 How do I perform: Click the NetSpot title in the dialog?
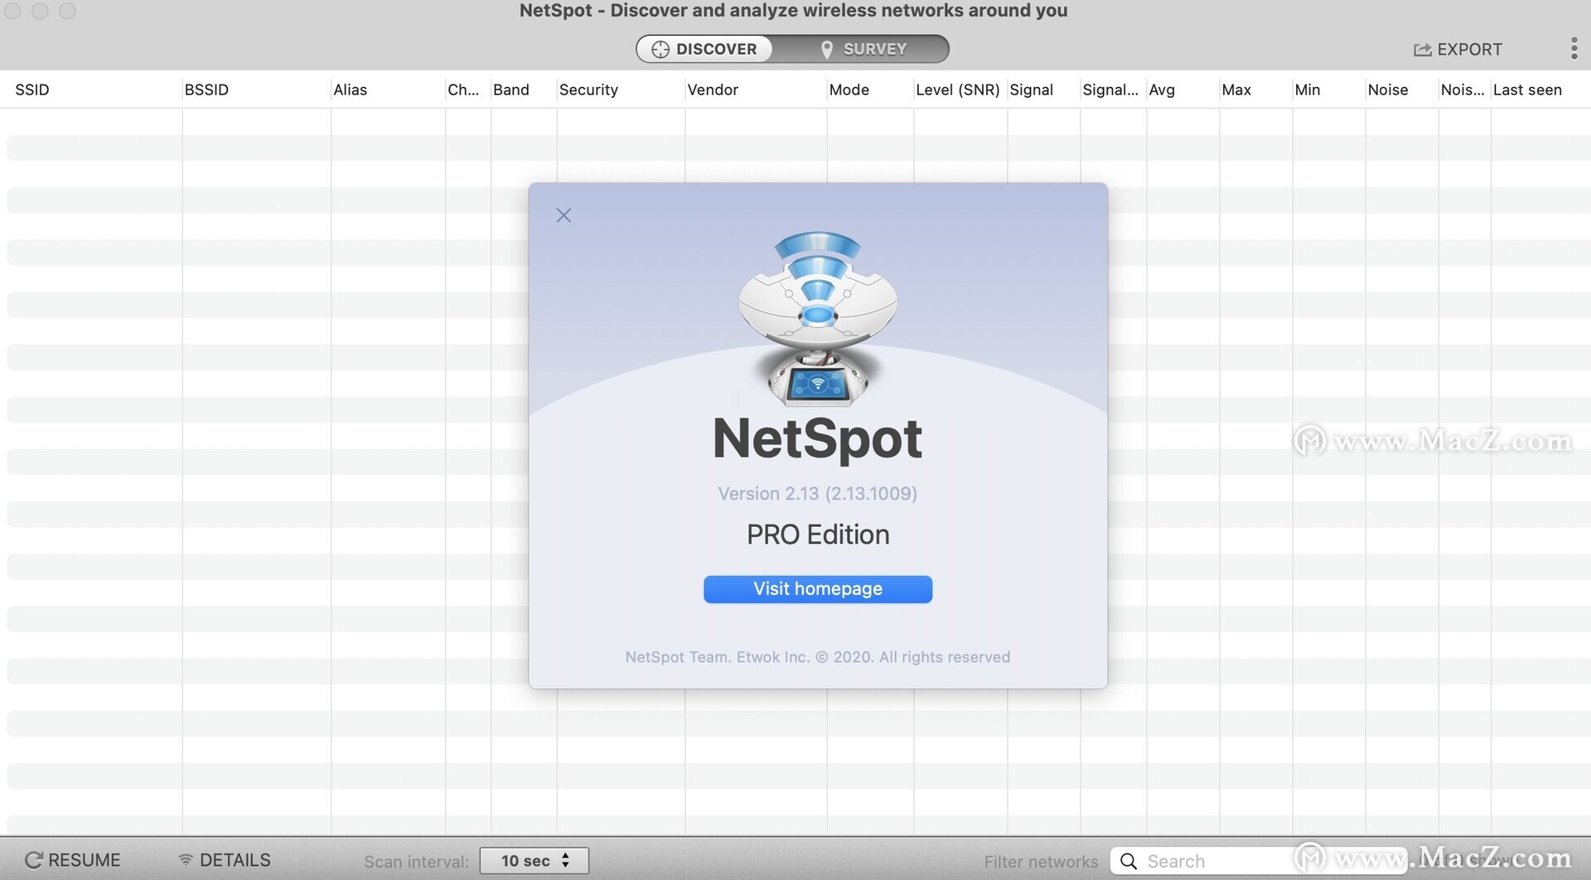(x=818, y=438)
